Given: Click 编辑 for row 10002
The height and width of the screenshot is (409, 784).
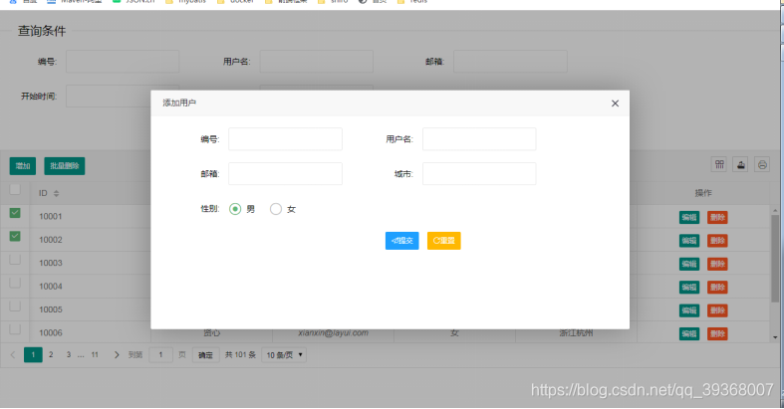Looking at the screenshot, I should pos(689,241).
